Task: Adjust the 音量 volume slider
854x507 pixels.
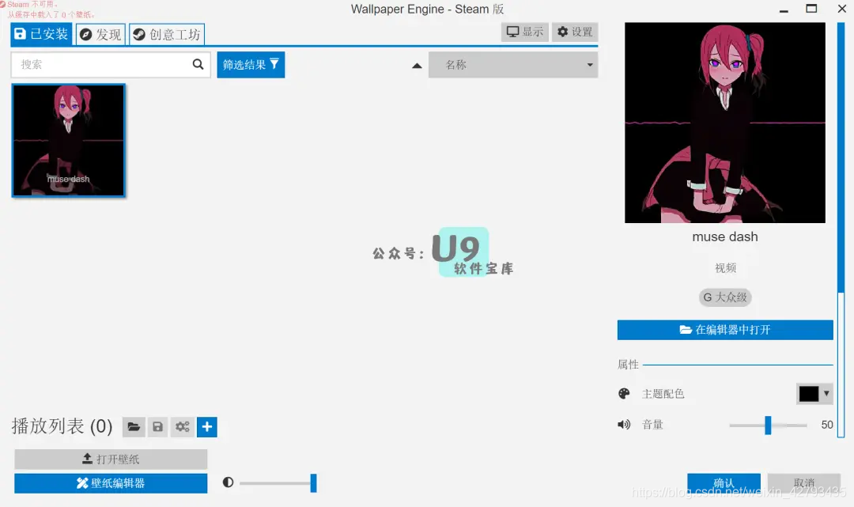Action: point(768,425)
